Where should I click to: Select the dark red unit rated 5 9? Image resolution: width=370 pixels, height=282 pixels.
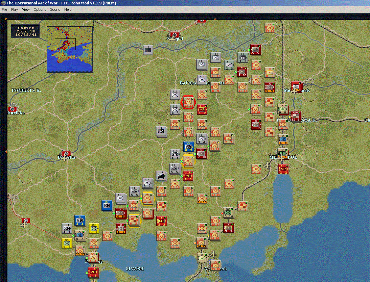pos(270,87)
